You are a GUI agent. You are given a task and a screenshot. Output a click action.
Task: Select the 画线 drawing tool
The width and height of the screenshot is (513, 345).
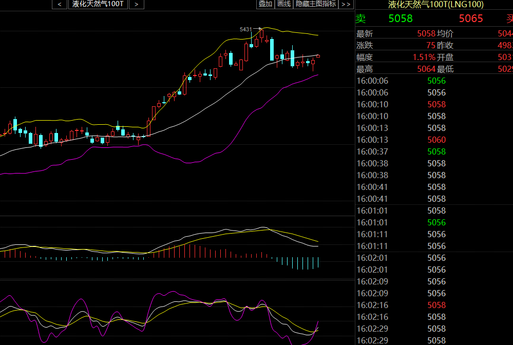[283, 4]
